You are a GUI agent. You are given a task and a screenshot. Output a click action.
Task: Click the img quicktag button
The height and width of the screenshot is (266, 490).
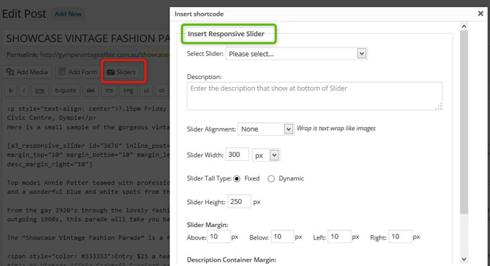[128, 91]
